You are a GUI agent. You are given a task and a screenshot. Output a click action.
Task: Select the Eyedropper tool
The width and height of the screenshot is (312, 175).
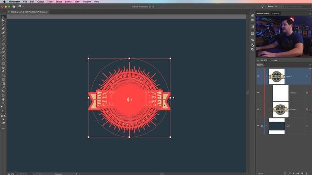pyautogui.click(x=3, y=87)
